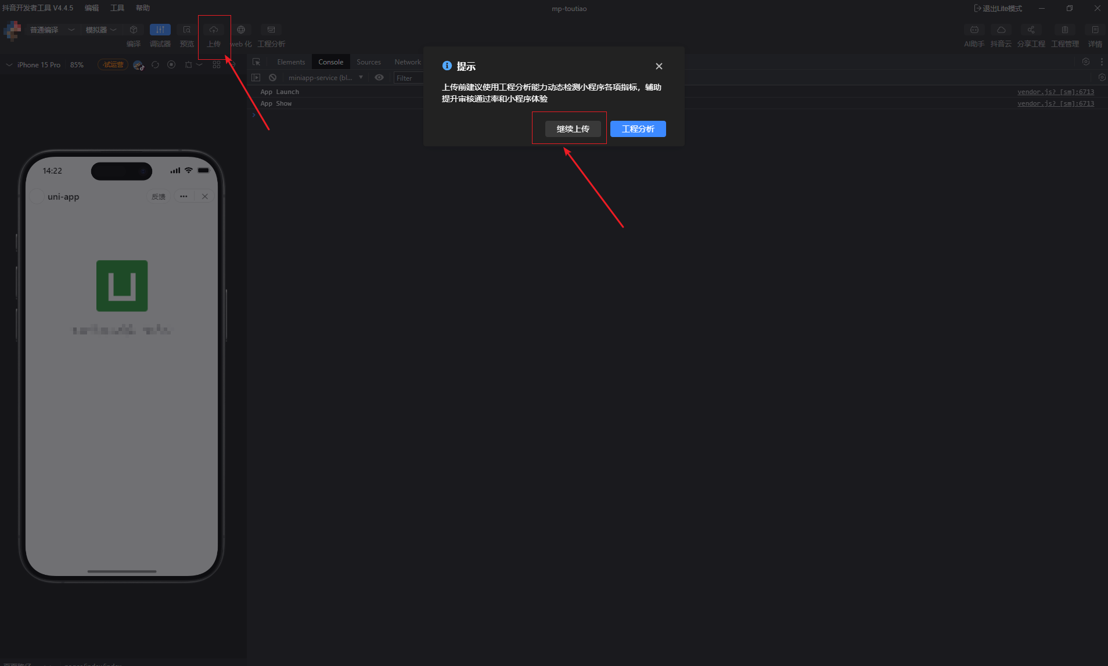Image resolution: width=1108 pixels, height=666 pixels.
Task: Toggle the eye icon in console toolbar
Action: pos(379,77)
